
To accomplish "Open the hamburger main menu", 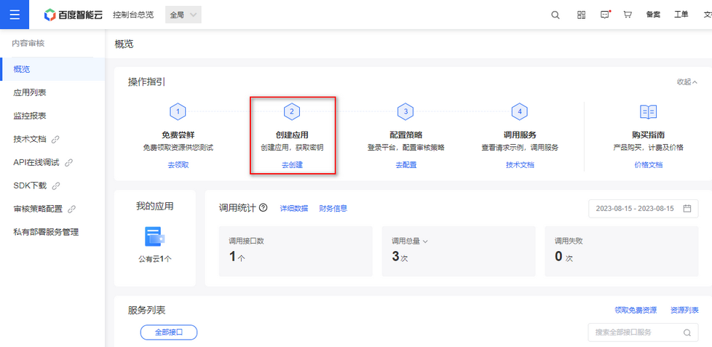I will click(x=15, y=15).
